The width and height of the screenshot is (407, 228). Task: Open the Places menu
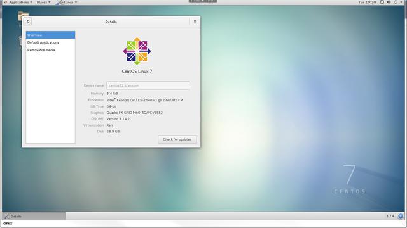43,2
